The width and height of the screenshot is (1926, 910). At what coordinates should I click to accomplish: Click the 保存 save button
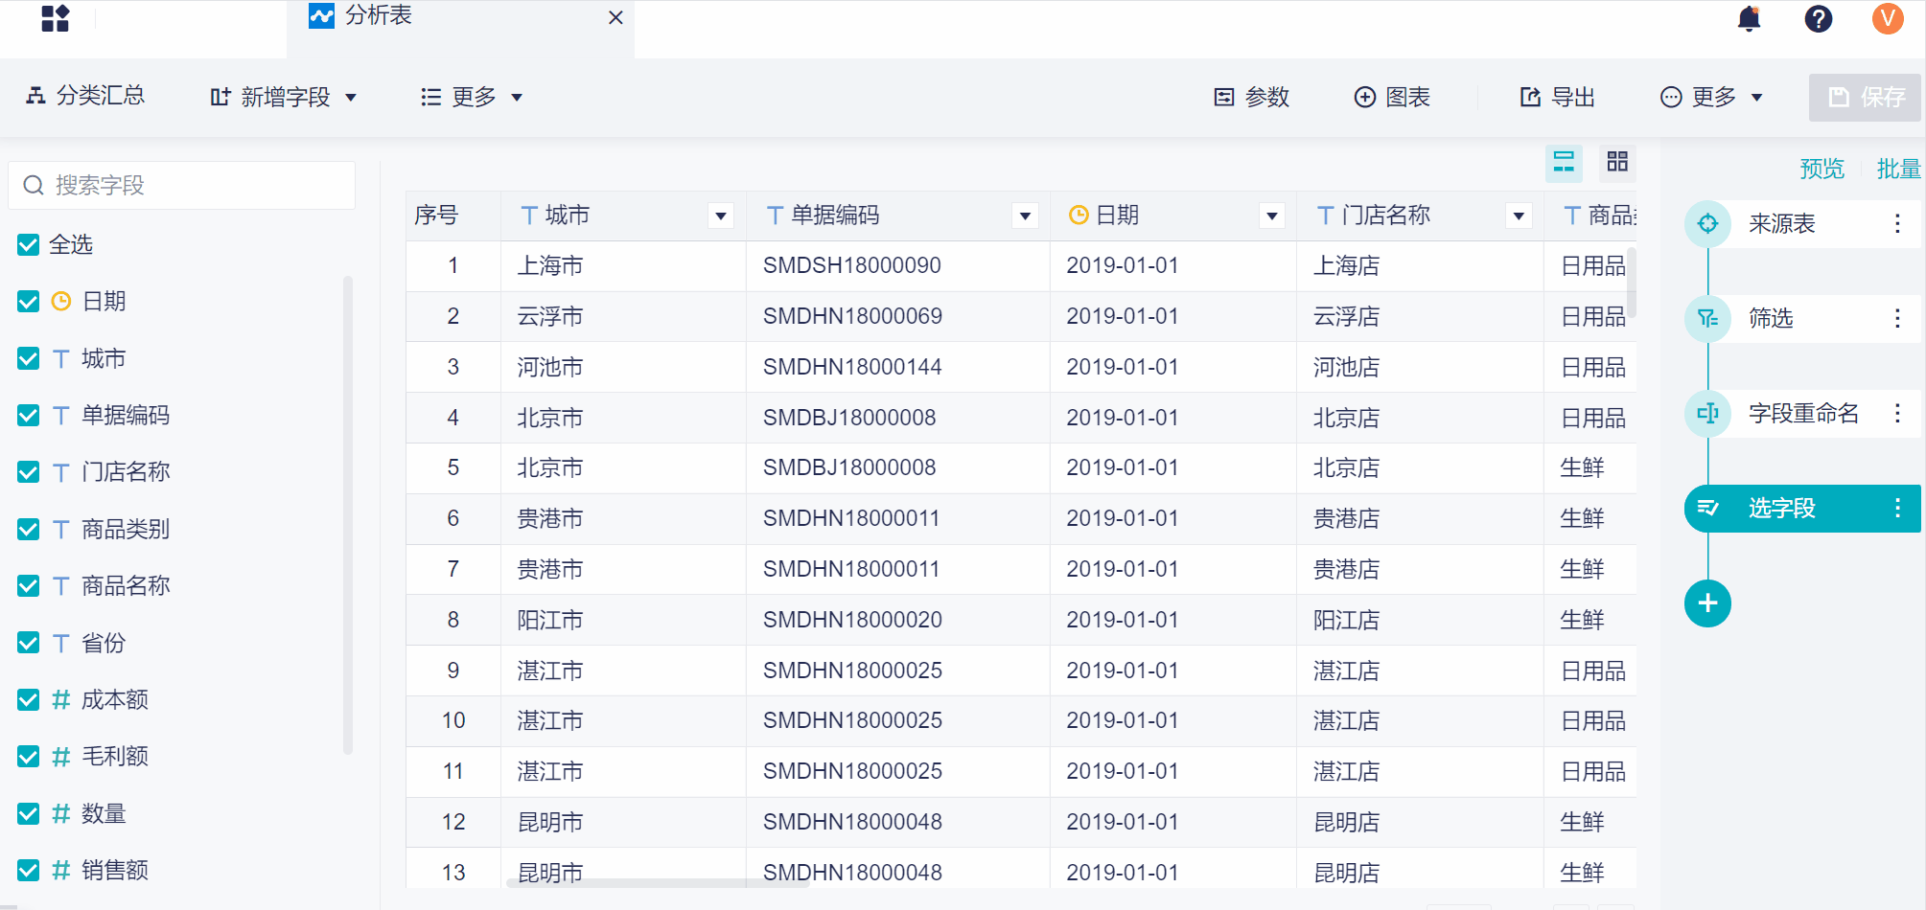coord(1864,96)
